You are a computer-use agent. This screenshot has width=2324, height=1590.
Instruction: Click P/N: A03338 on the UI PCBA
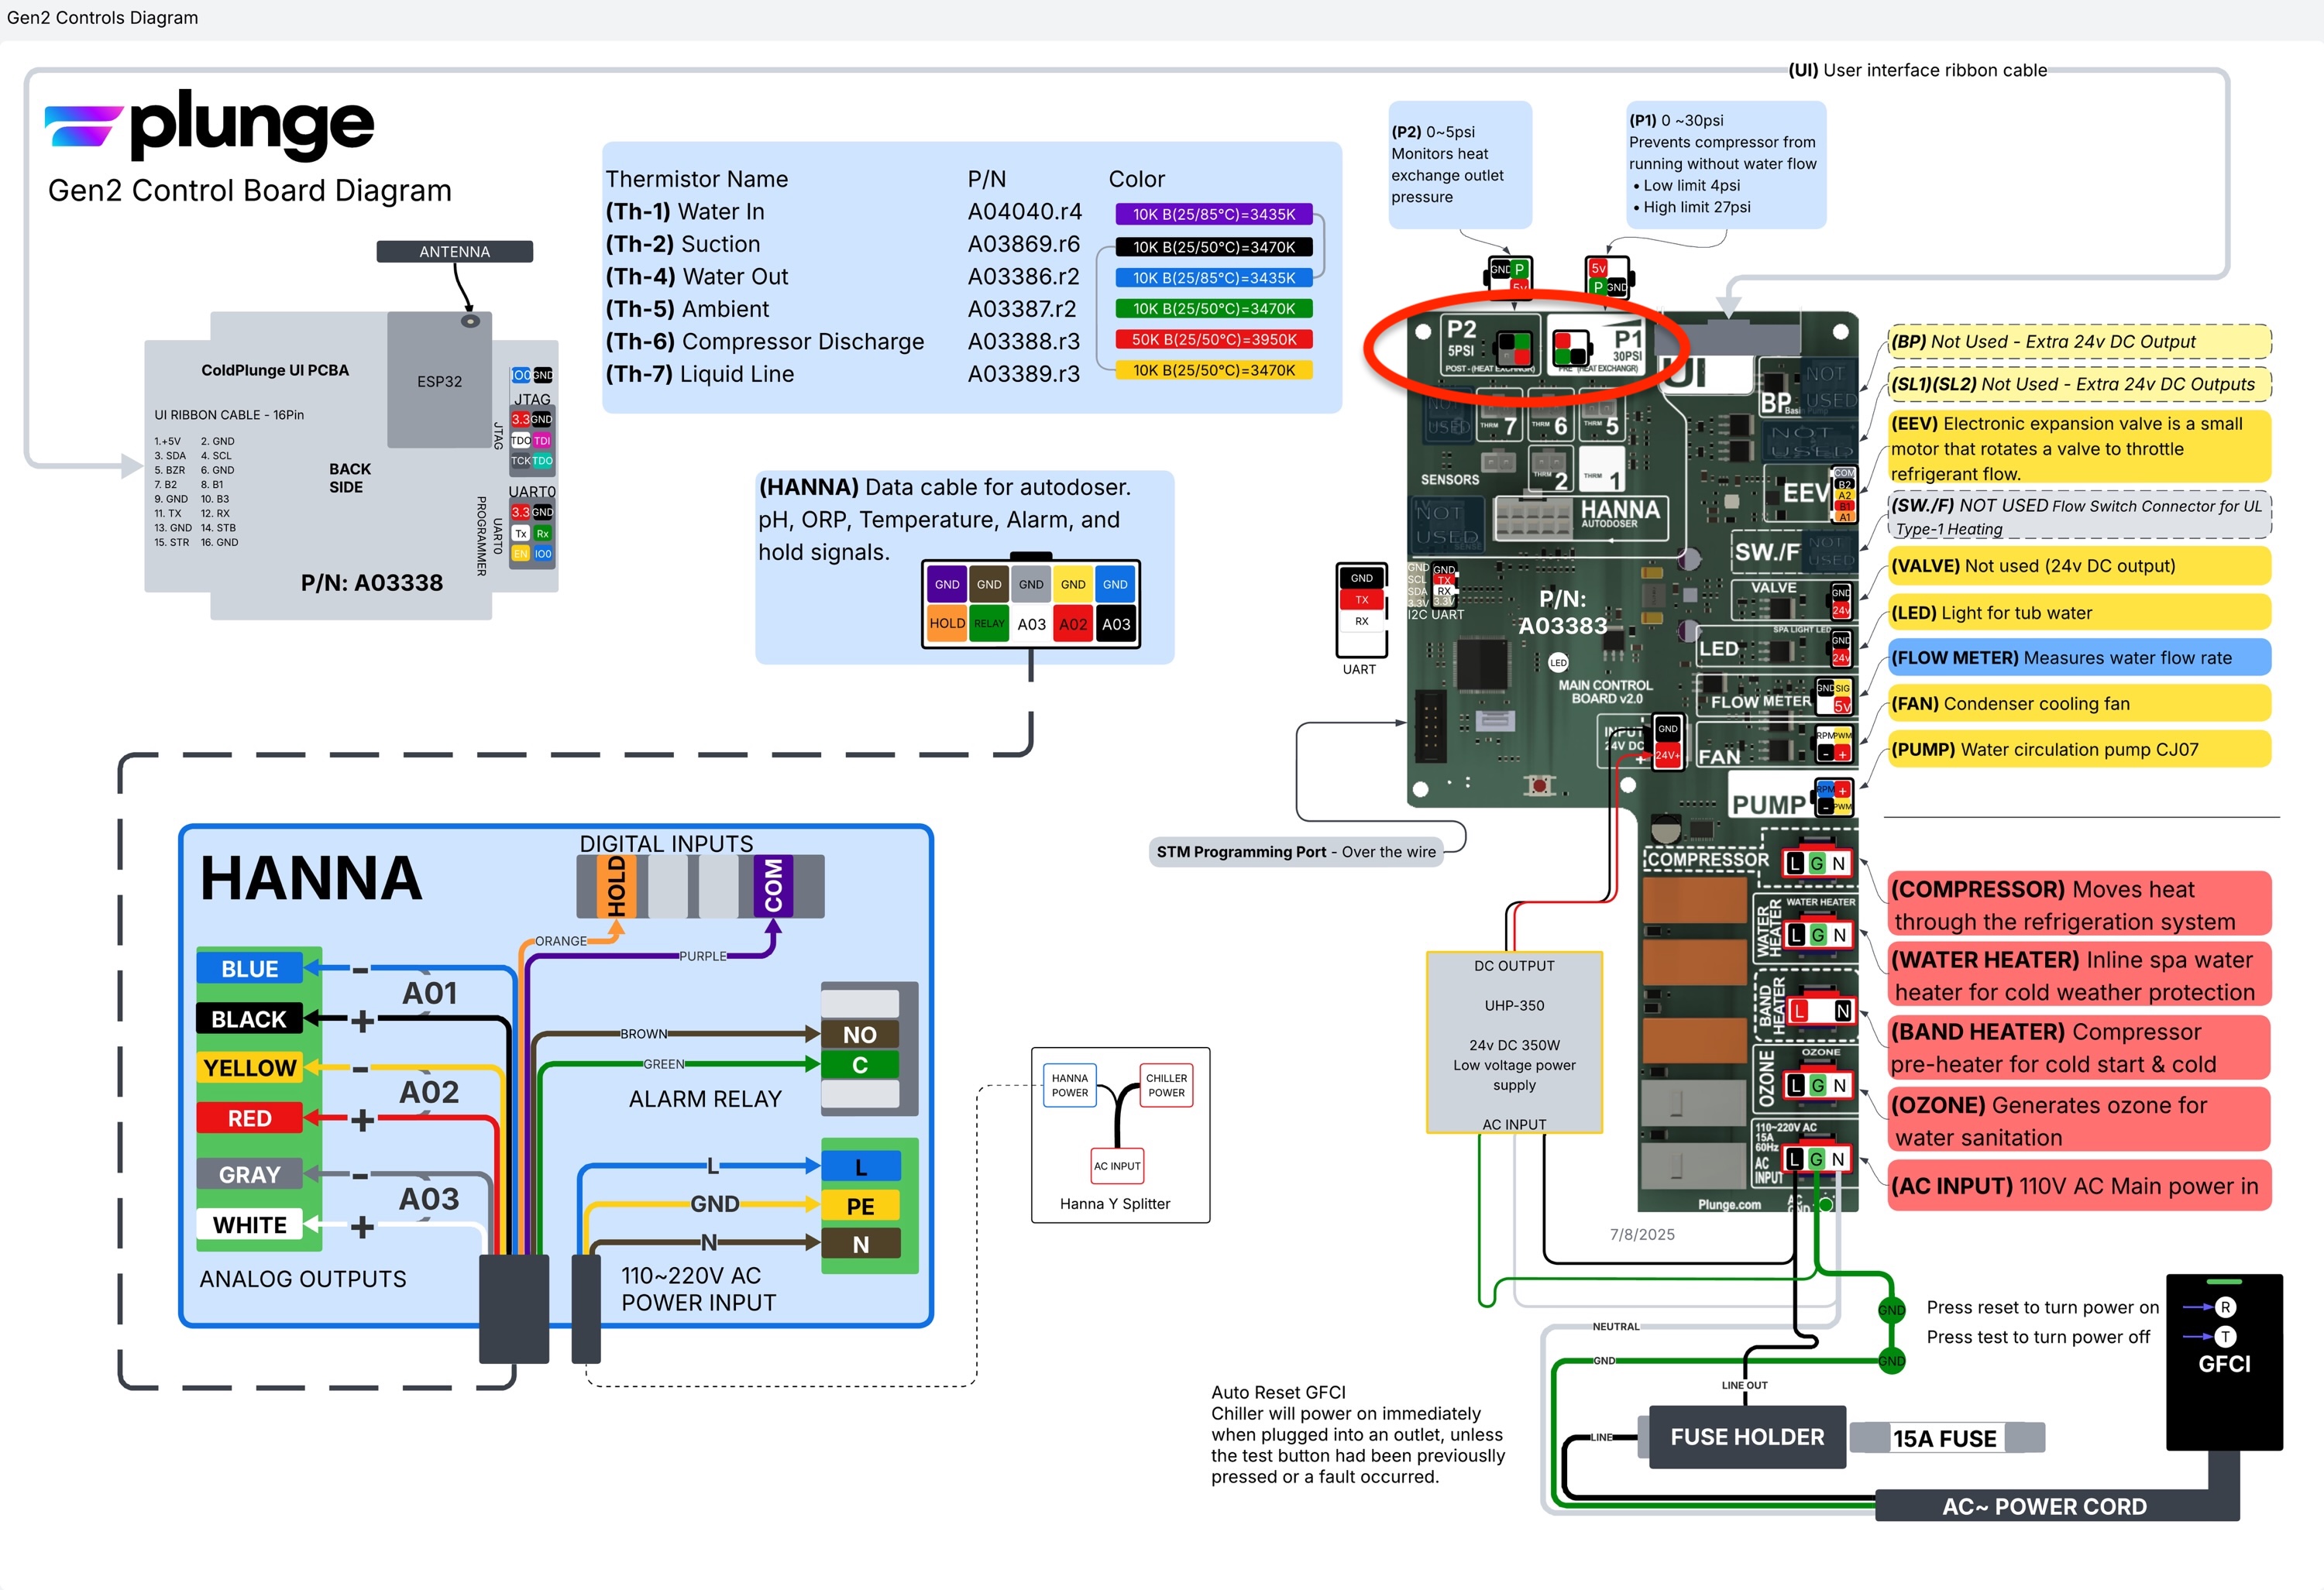tap(372, 582)
